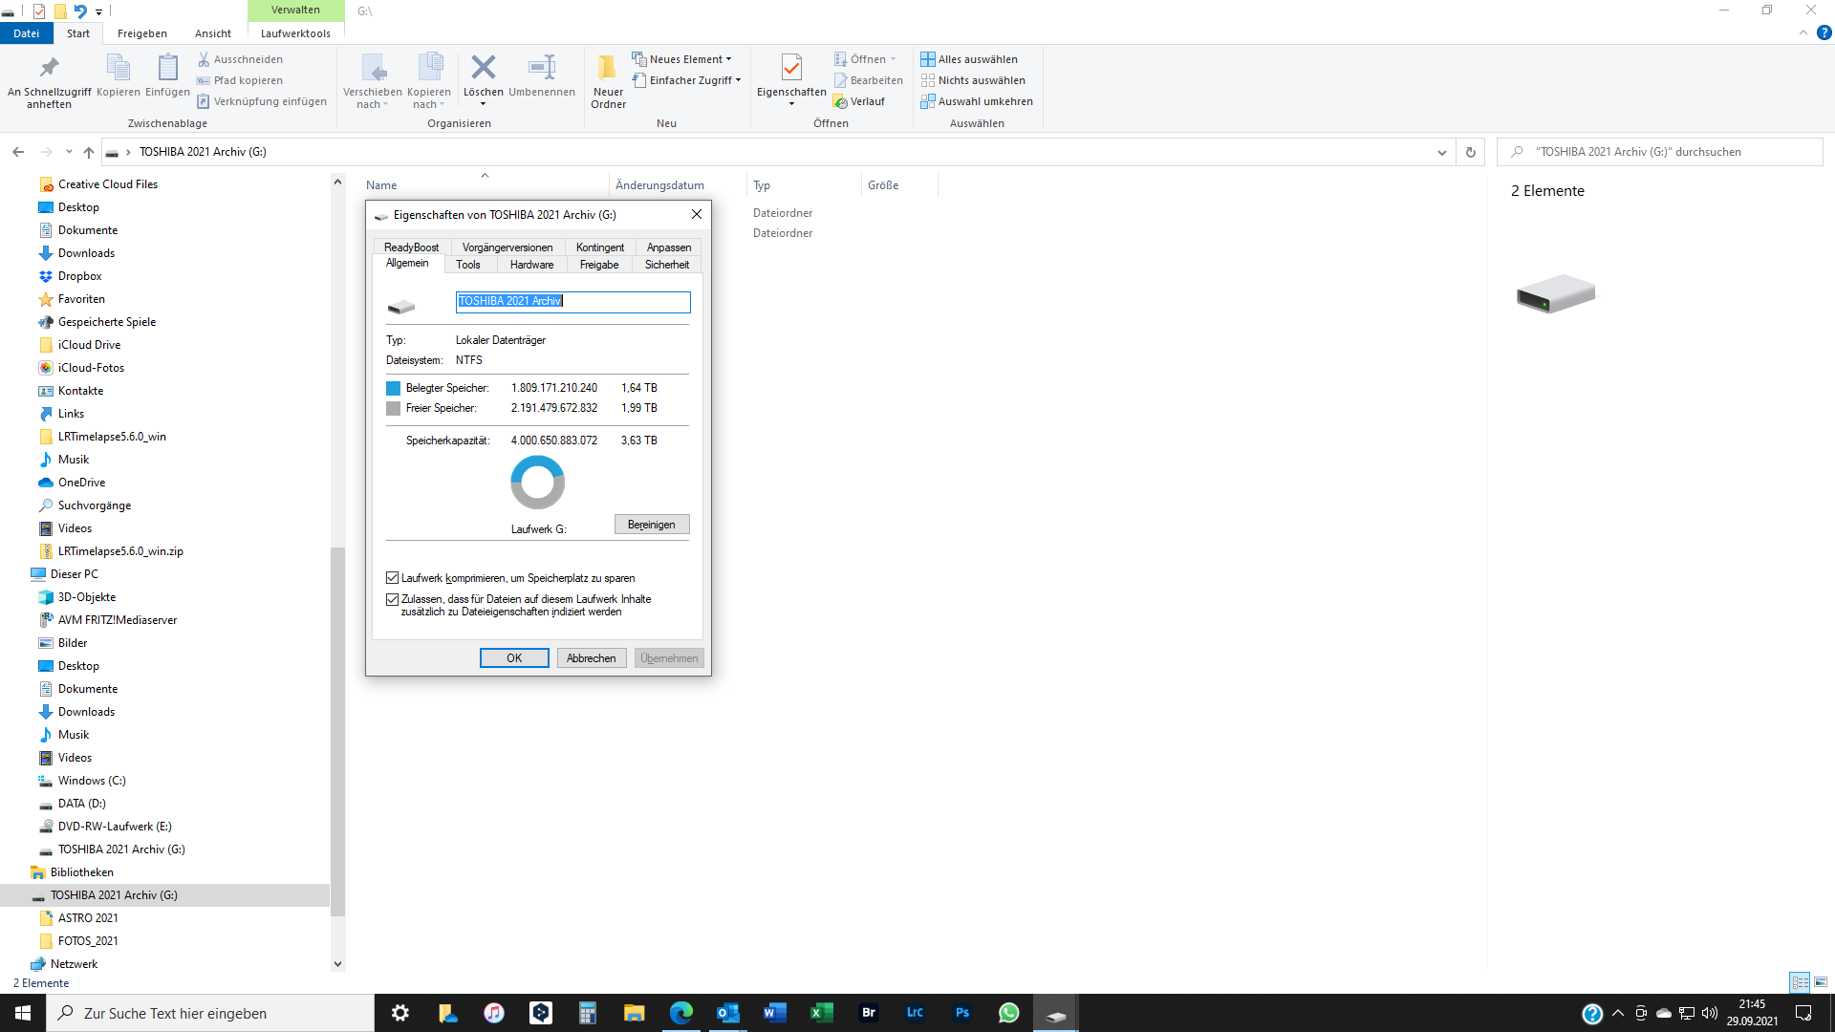The image size is (1835, 1032).
Task: Click Auswahl umkehren in the ribbon
Action: 977,101
